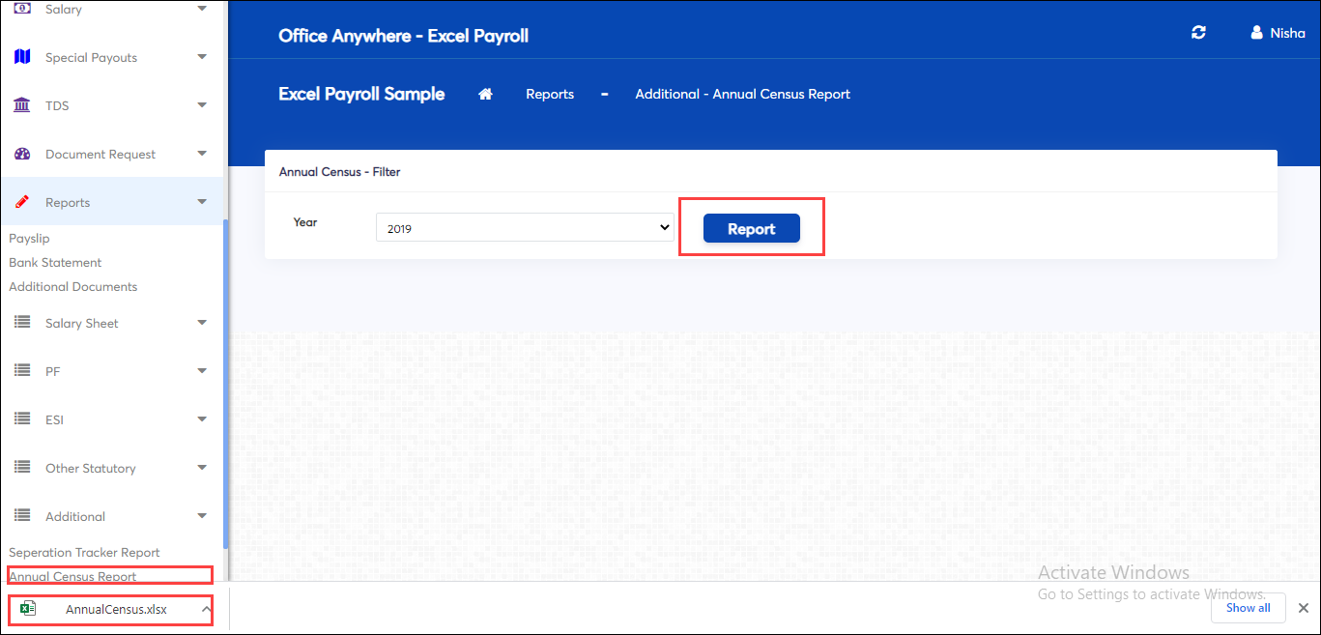Screen dimensions: 1321x635
Task: Click Additional - Annual Census Report breadcrumb
Action: [x=742, y=94]
